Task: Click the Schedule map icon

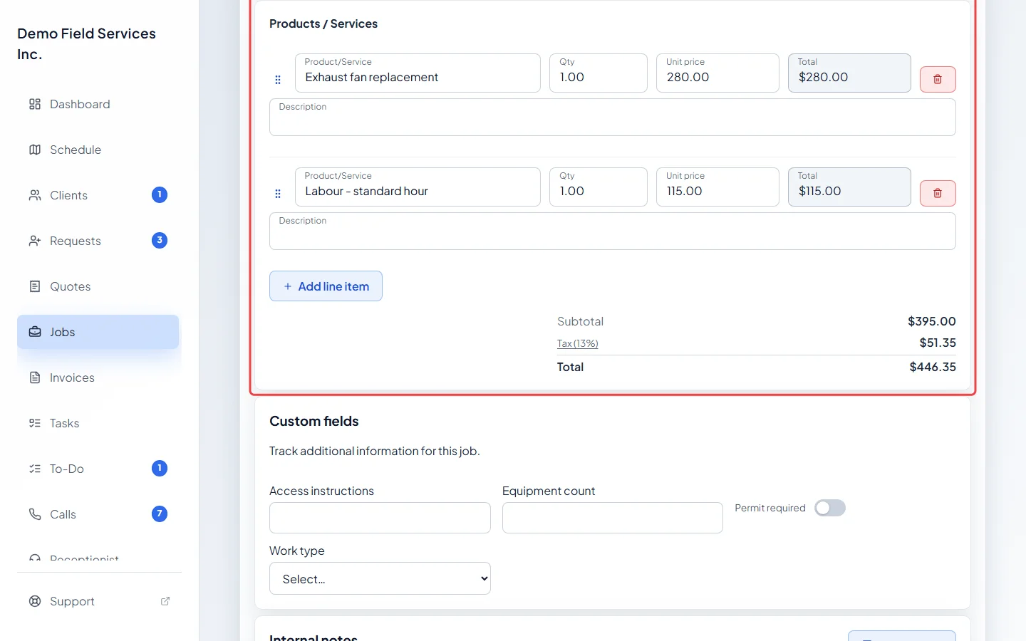Action: pos(35,150)
